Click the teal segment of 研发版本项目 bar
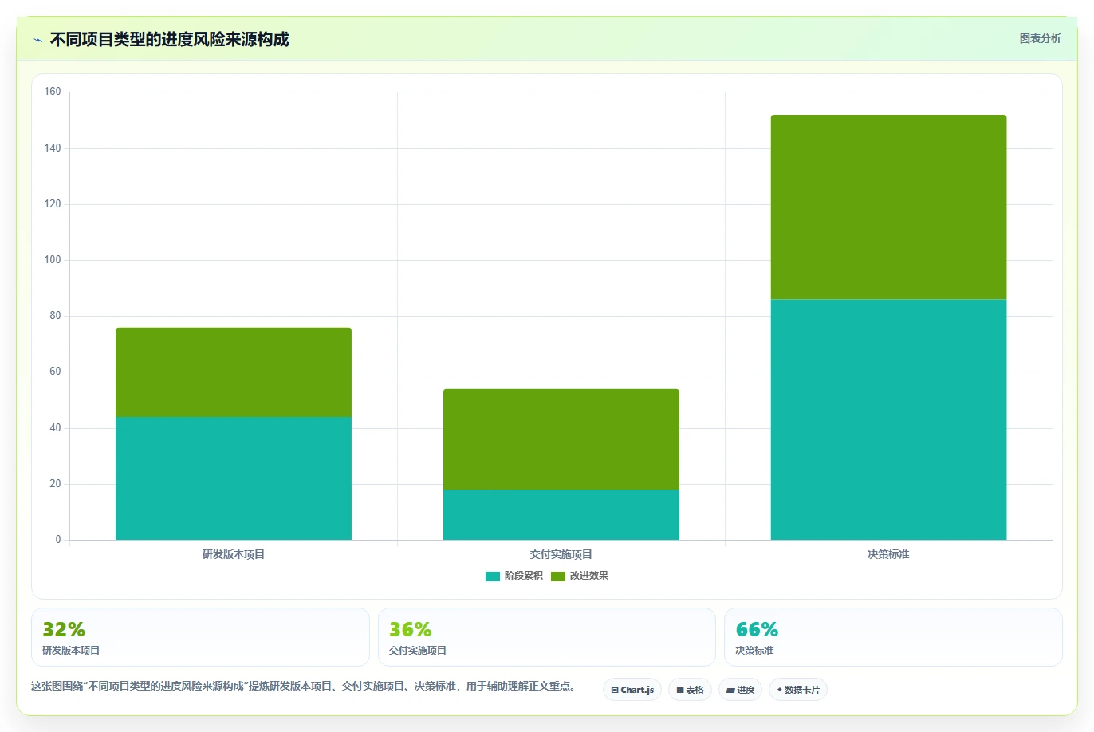The height and width of the screenshot is (732, 1094). click(234, 478)
